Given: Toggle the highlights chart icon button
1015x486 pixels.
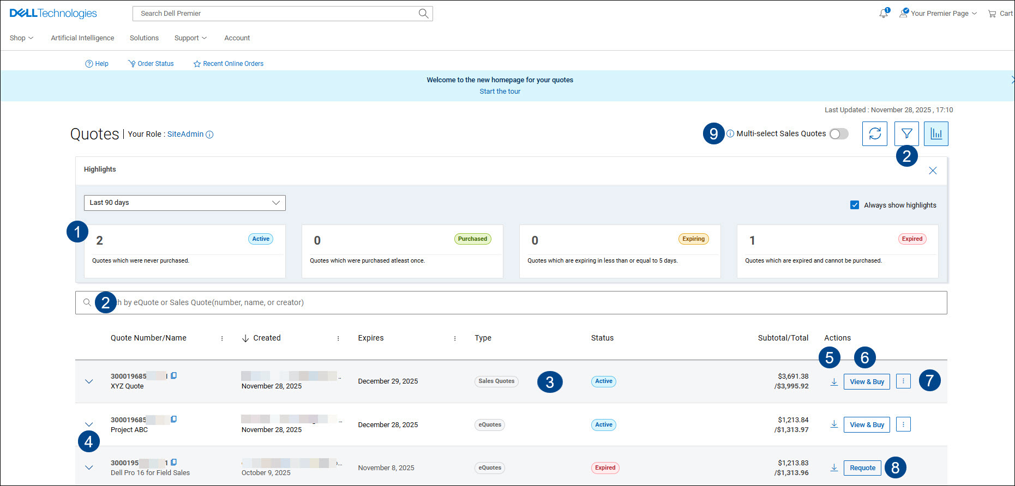Looking at the screenshot, I should point(936,133).
